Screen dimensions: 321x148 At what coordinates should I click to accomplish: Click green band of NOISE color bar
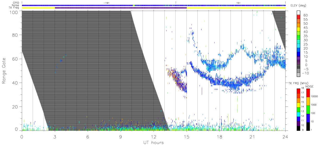(x=308, y=110)
